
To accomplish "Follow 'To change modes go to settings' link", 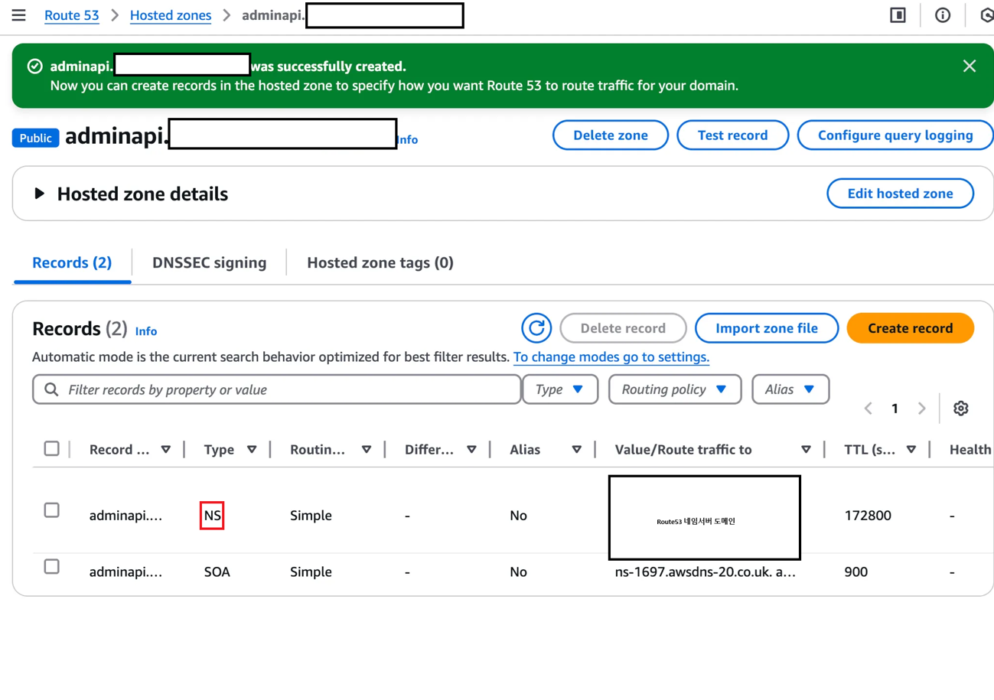I will pos(611,357).
